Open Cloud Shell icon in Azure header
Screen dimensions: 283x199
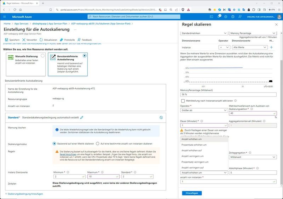211,17
